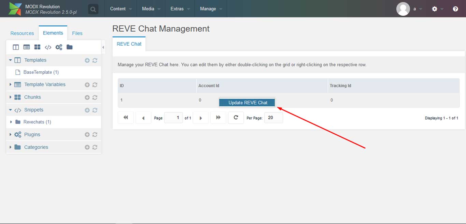The height and width of the screenshot is (224, 466).
Task: Click the New Snippet code icon
Action: coord(48,47)
